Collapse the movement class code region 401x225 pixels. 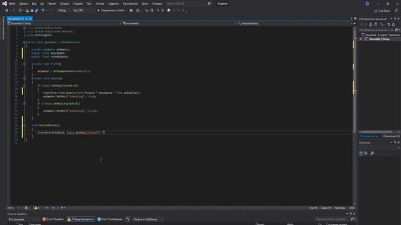click(24, 42)
